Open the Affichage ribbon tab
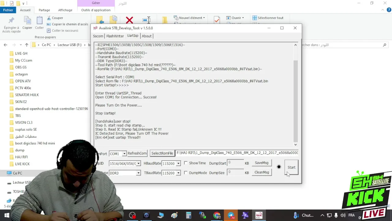The width and height of the screenshot is (392, 221). tap(65, 10)
